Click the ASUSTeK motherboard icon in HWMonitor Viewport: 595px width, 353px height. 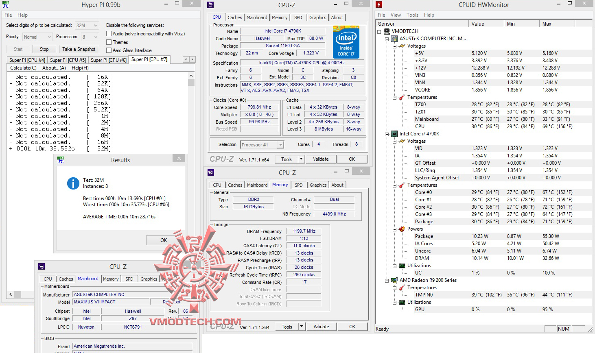[x=394, y=39]
